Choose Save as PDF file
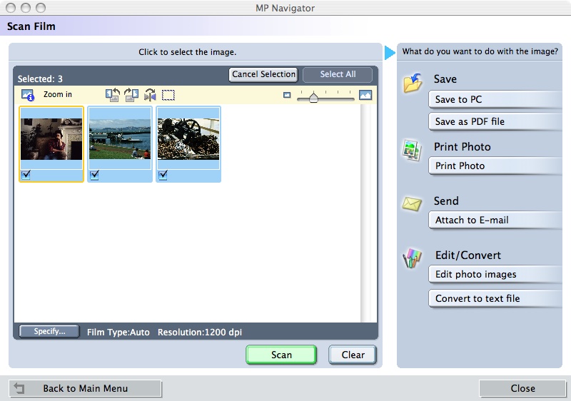This screenshot has width=571, height=401. (495, 122)
